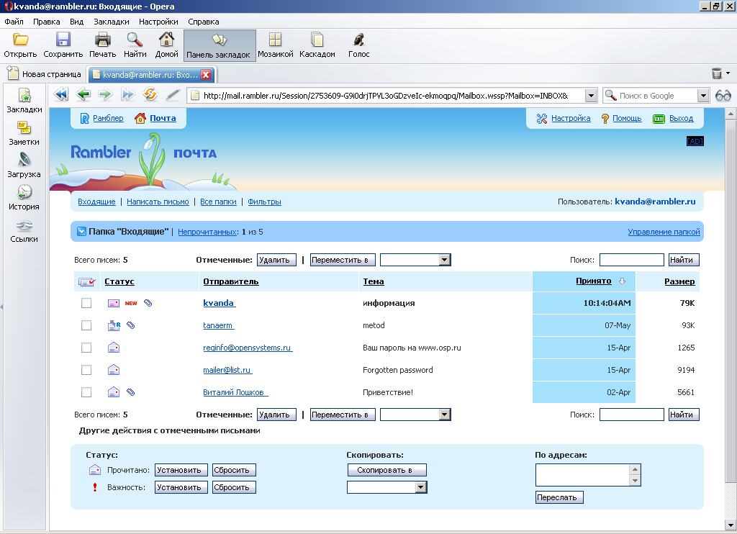The width and height of the screenshot is (737, 534).
Task: Toggle the Панель закладок toolbar button
Action: point(220,45)
